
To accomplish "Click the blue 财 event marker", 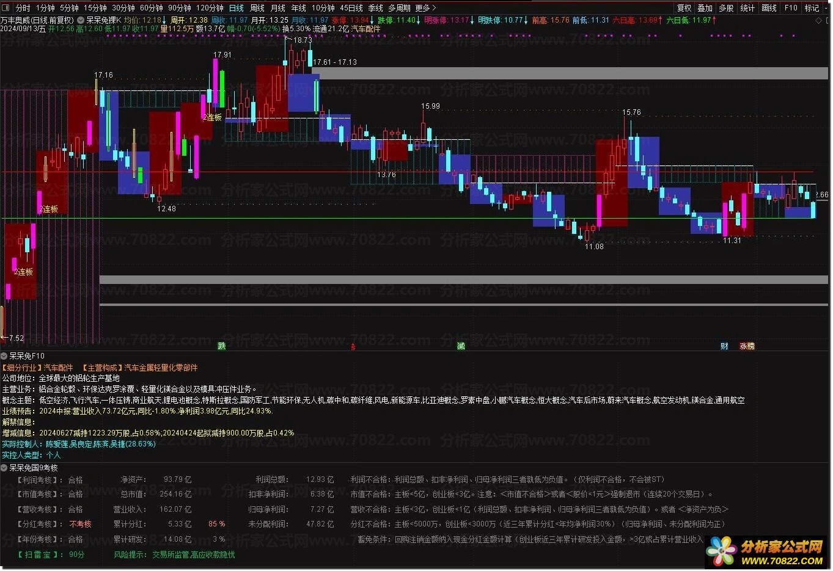I will pyautogui.click(x=724, y=346).
